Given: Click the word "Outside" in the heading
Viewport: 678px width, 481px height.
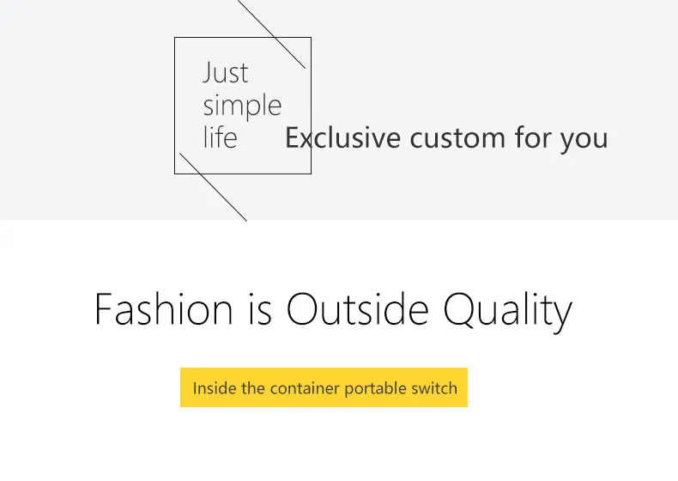Looking at the screenshot, I should click(x=358, y=308).
